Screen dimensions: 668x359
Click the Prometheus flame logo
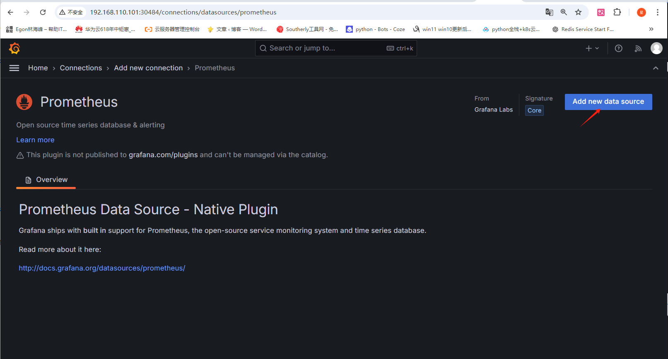(24, 102)
